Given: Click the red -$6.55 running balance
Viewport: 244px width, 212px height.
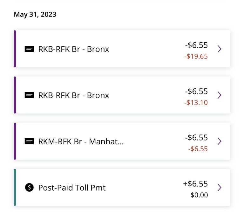Looking at the screenshot, I should (198, 149).
